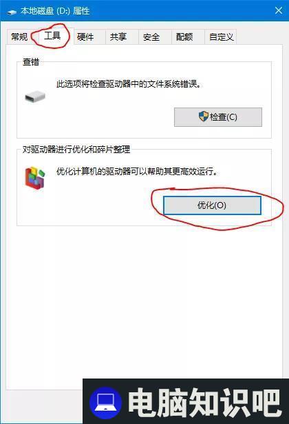Image resolution: width=289 pixels, height=424 pixels.
Task: Click the 查错 group label
Action: coord(31,62)
